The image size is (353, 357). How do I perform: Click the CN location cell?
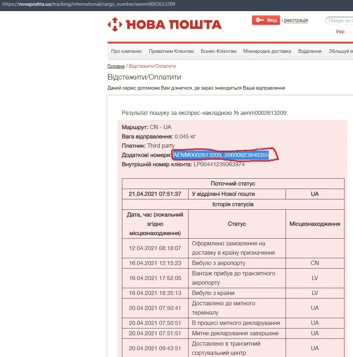coord(315,263)
